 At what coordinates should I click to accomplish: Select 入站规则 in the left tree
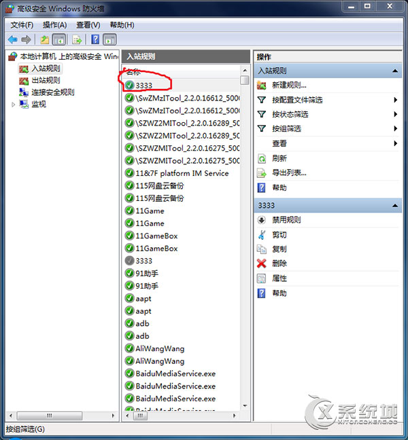tap(46, 69)
